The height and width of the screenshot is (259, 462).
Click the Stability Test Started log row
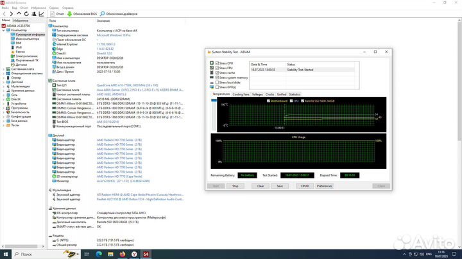tap(302, 70)
